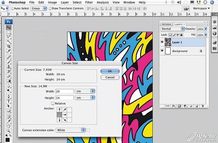Enable the Auto-Select checkbox

(12, 9)
